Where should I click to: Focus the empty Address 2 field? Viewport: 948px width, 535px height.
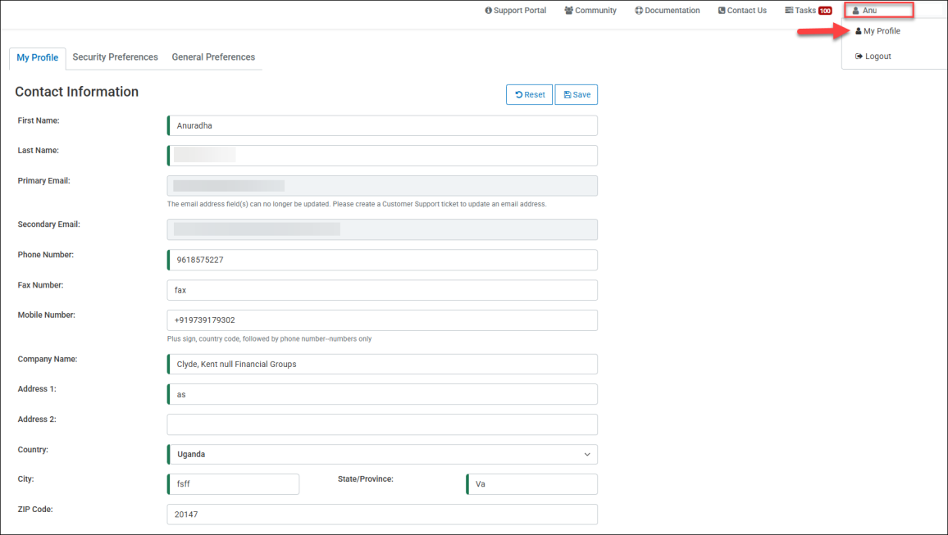click(381, 424)
